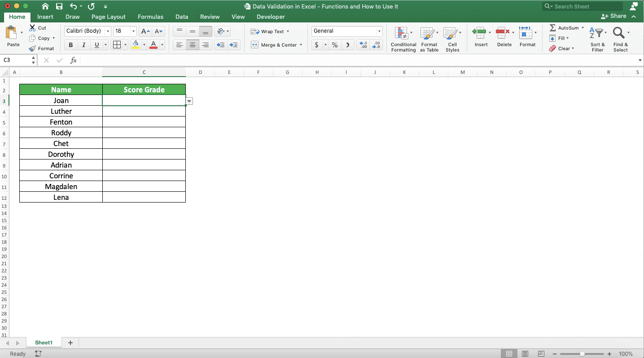Viewport: 644px width, 358px height.
Task: Click the Paste clipboard icon
Action: click(12, 33)
